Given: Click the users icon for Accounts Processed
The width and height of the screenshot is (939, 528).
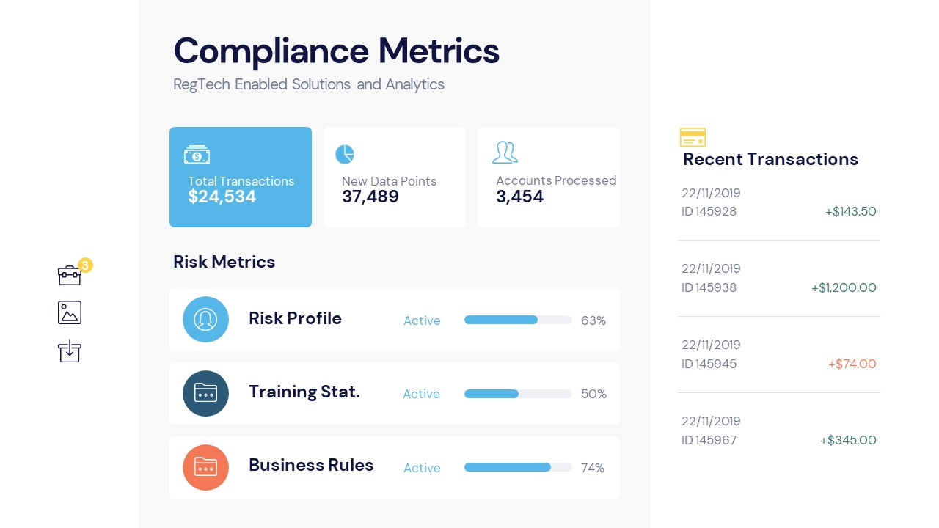Looking at the screenshot, I should [505, 153].
